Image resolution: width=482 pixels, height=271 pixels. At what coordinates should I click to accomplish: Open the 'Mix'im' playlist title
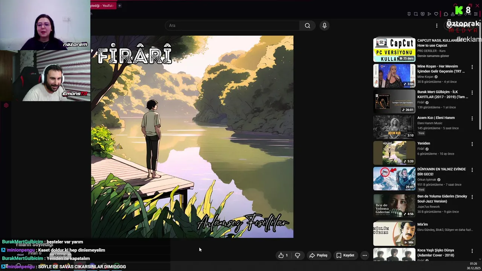423,224
